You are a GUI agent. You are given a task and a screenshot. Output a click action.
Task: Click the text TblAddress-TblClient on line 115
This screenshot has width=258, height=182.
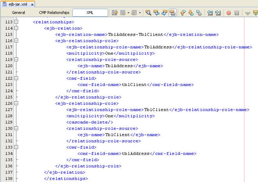pyautogui.click(x=135, y=34)
